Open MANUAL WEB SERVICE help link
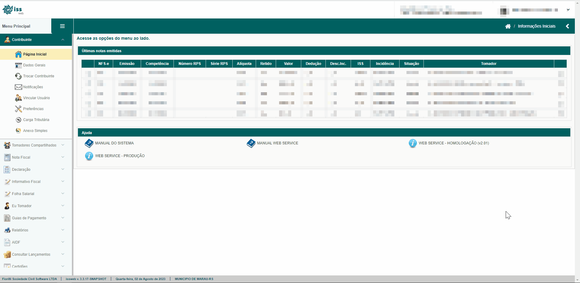The height and width of the screenshot is (283, 580). point(277,143)
